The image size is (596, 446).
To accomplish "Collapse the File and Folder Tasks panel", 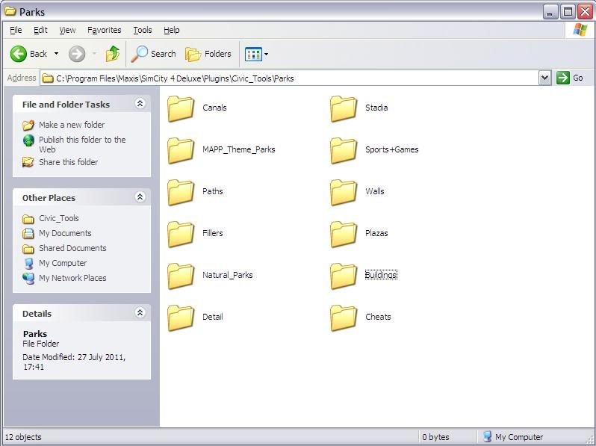I will [x=140, y=103].
